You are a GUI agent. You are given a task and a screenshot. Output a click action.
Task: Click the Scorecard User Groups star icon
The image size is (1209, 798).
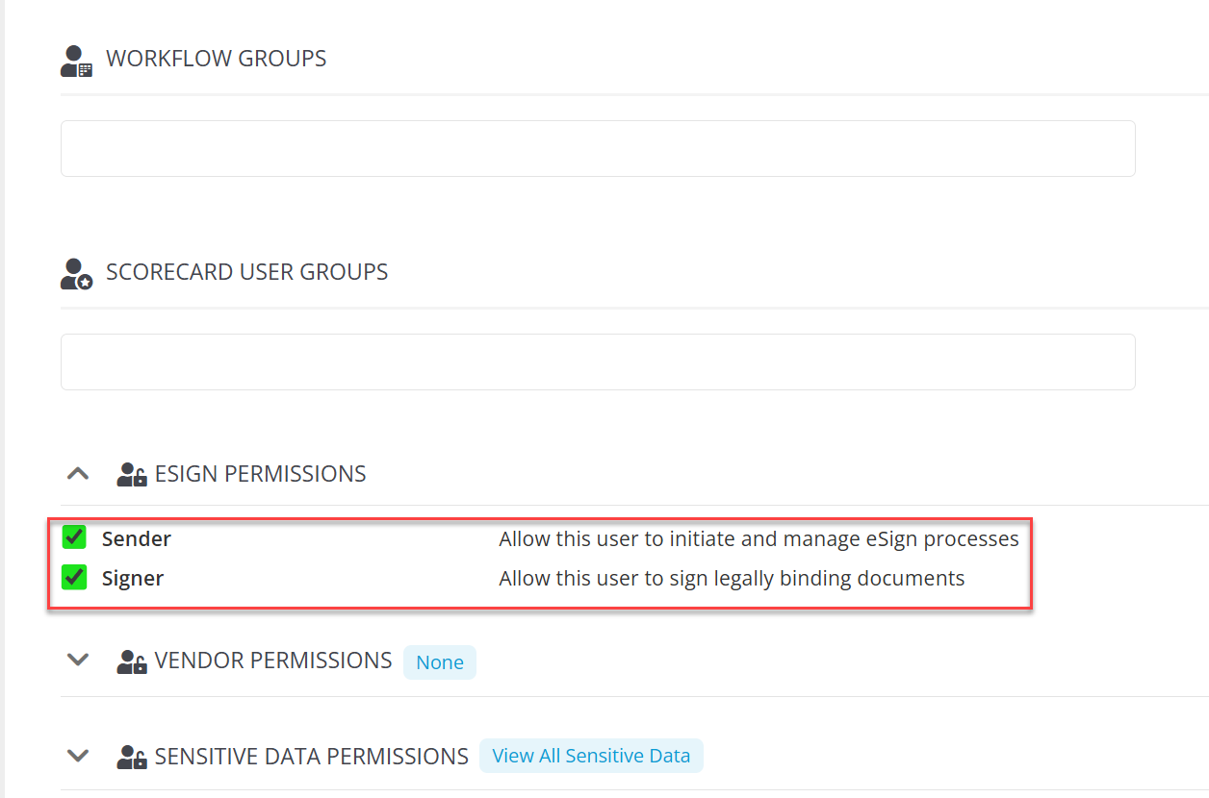pyautogui.click(x=76, y=274)
